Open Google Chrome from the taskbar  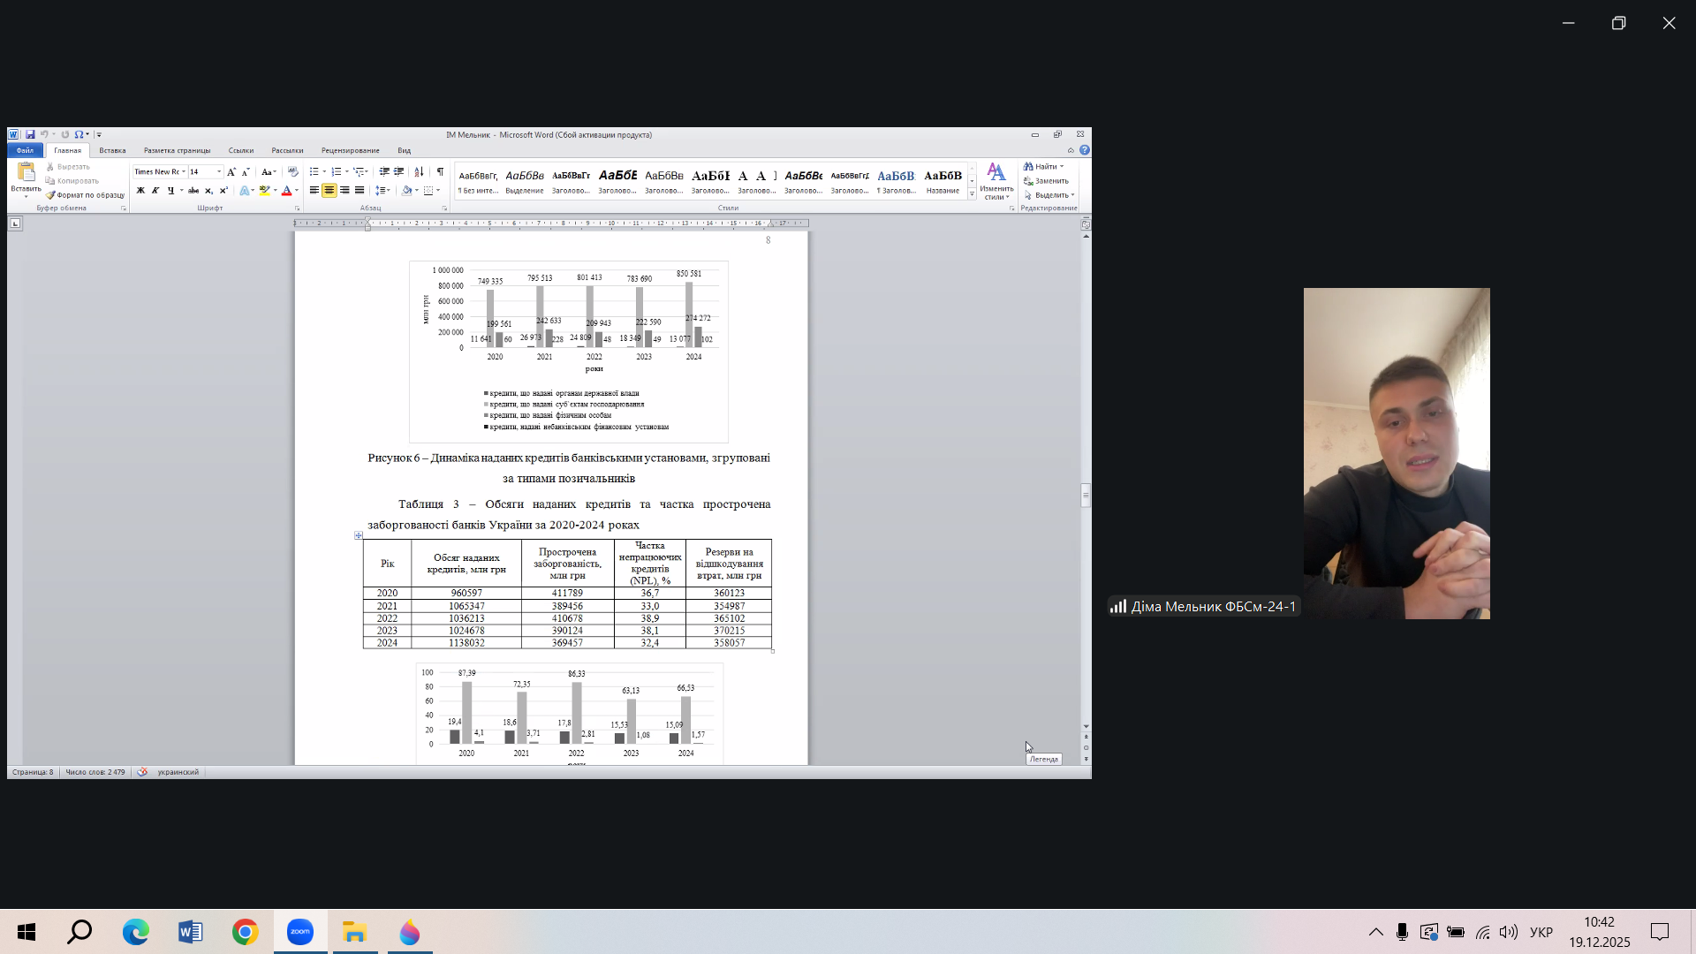pos(245,932)
